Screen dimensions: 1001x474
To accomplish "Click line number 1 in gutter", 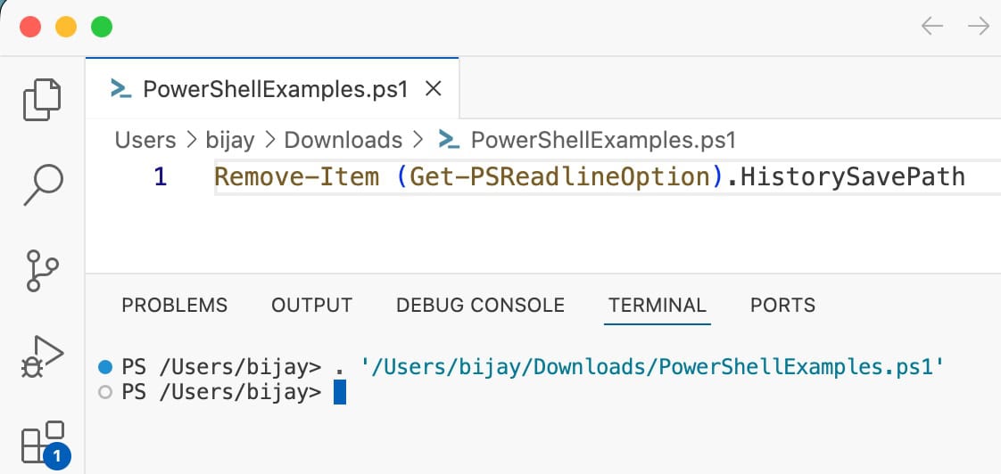I will pos(161,176).
